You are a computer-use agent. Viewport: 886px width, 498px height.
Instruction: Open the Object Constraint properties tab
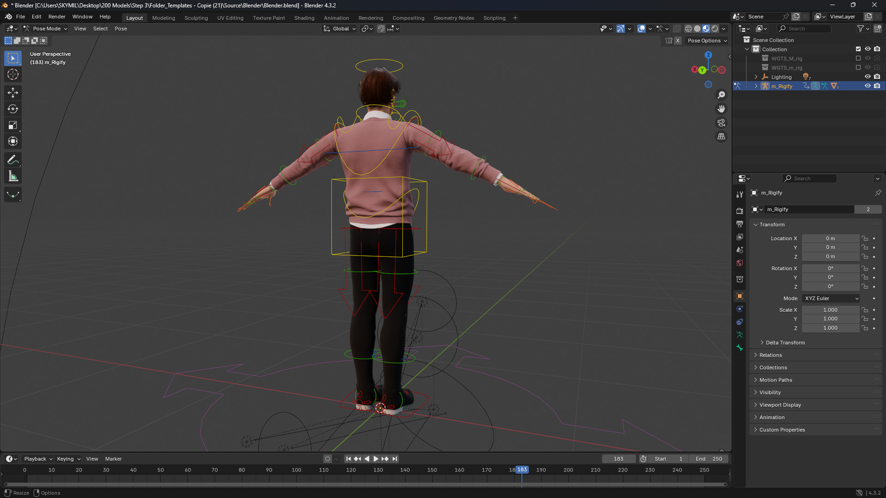click(740, 322)
